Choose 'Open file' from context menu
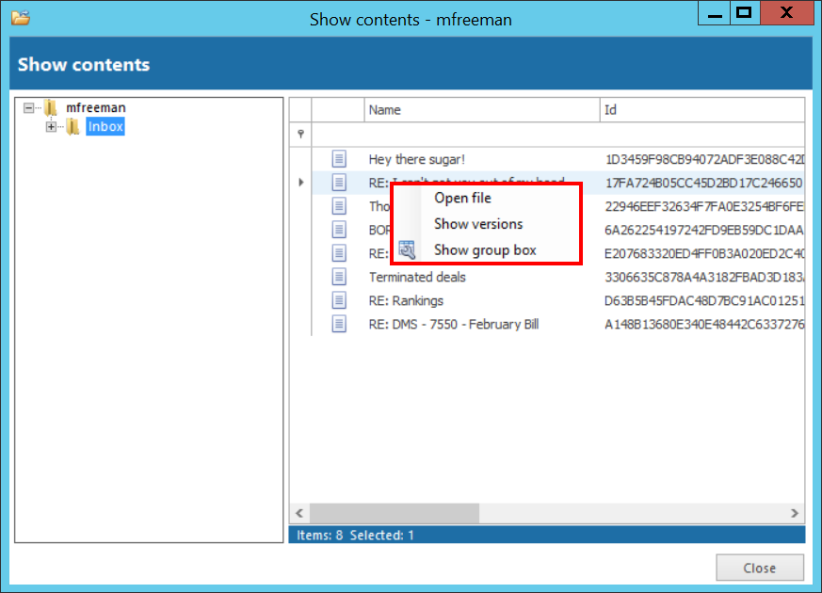This screenshot has height=593, width=822. 462,198
